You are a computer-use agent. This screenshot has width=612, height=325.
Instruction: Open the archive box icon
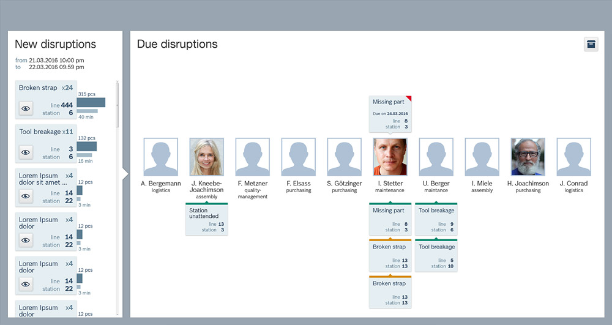point(591,44)
